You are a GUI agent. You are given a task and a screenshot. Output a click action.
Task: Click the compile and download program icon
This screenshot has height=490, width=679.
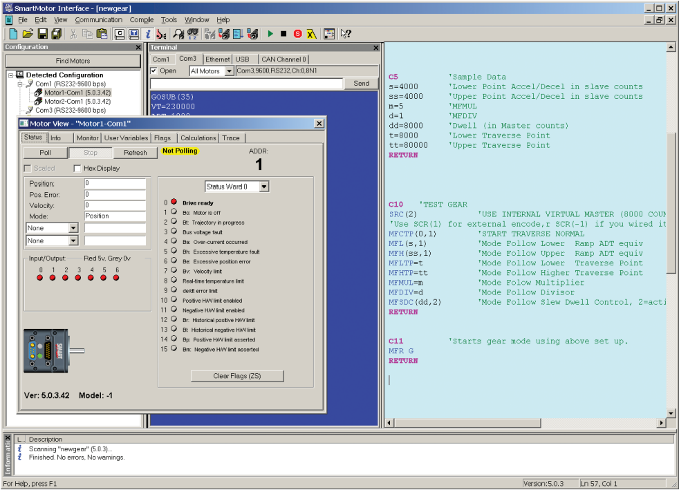tap(224, 34)
